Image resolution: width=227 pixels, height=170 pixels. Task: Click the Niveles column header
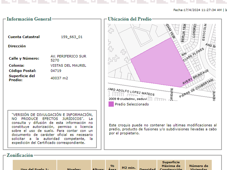(74, 169)
